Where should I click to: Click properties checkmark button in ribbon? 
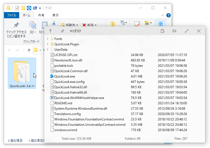tap(137, 24)
